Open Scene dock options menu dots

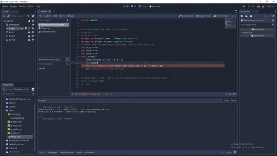35,12
